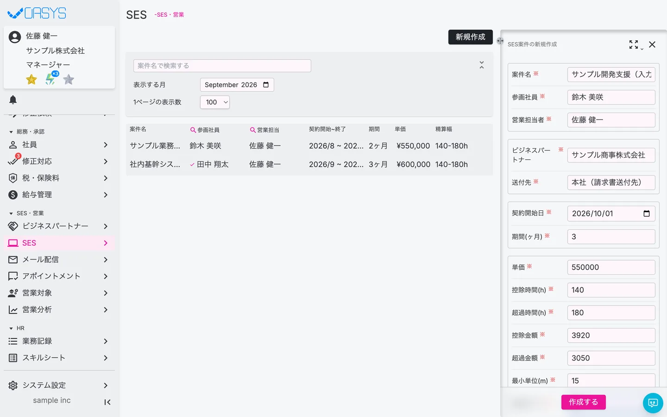Open 社員 menu
Viewport: 667px width, 417px height.
click(x=59, y=145)
